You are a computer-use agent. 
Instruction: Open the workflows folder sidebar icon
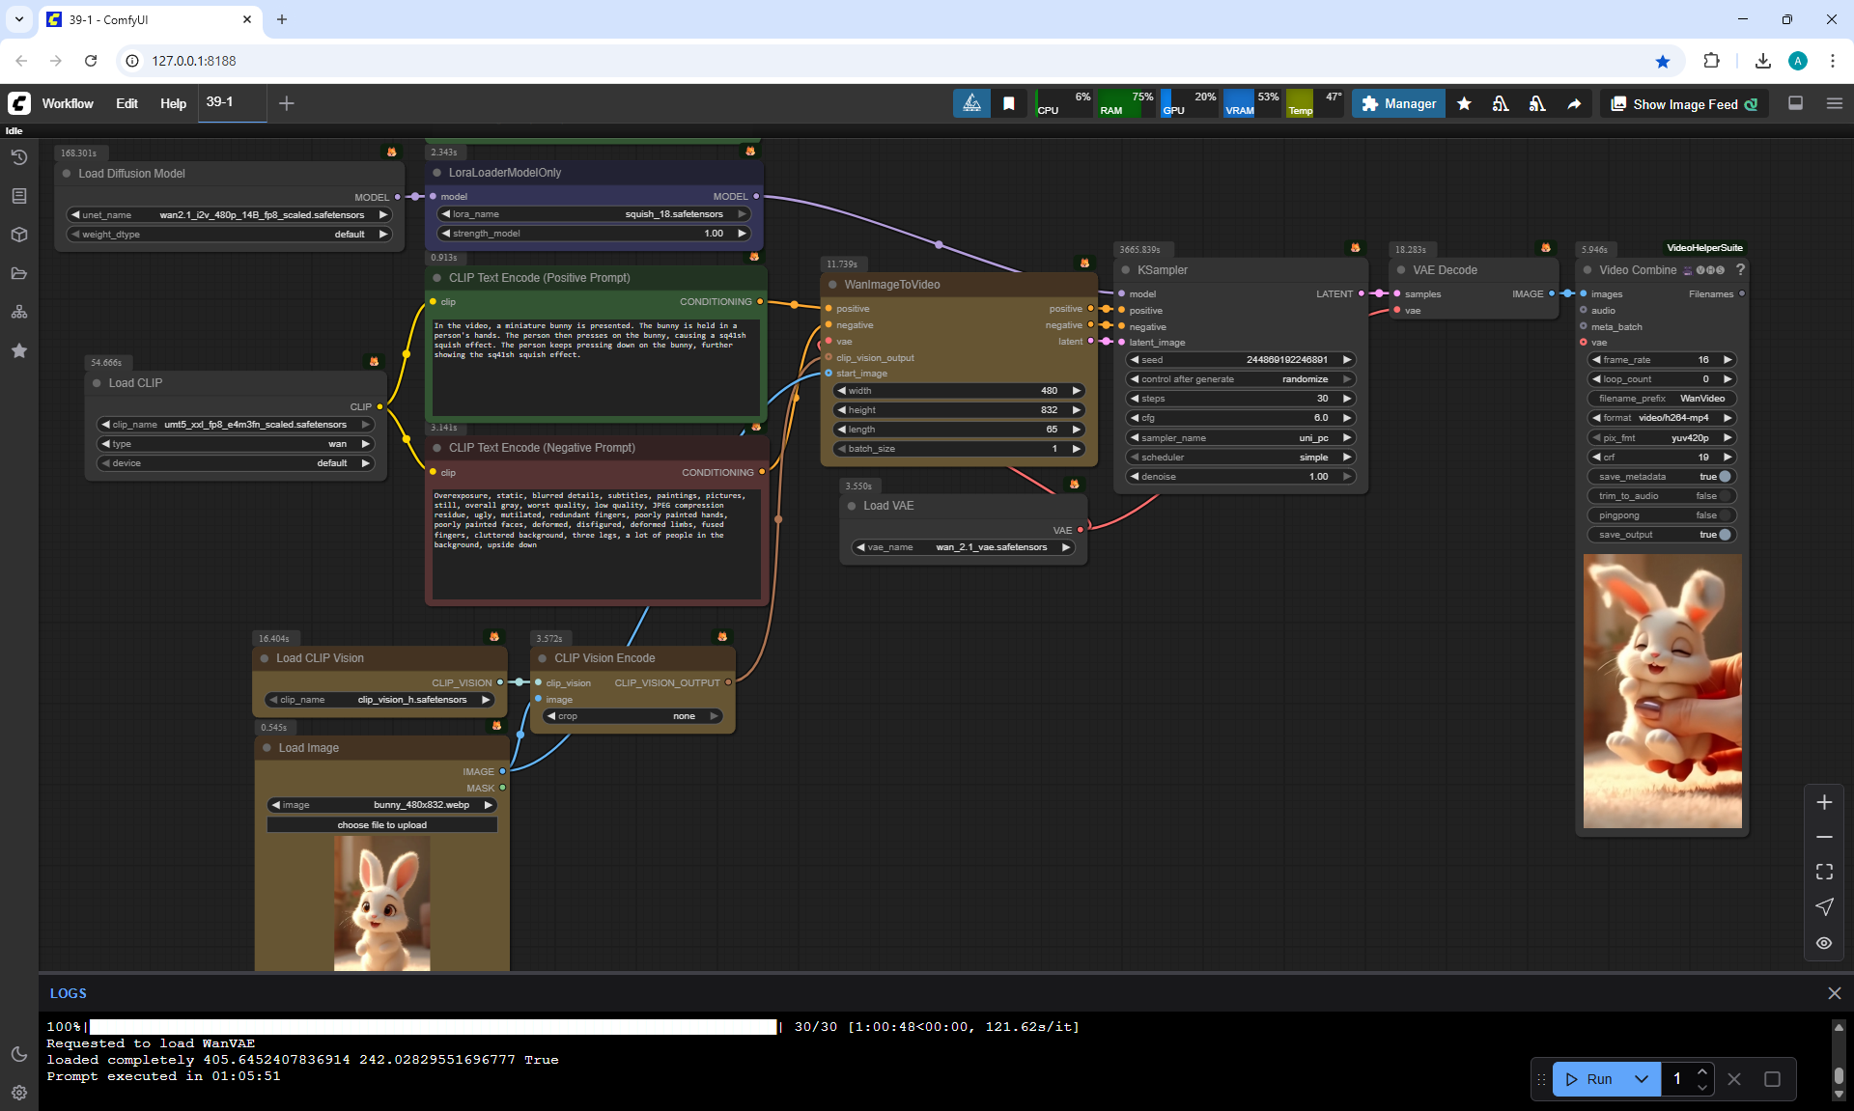coord(18,273)
